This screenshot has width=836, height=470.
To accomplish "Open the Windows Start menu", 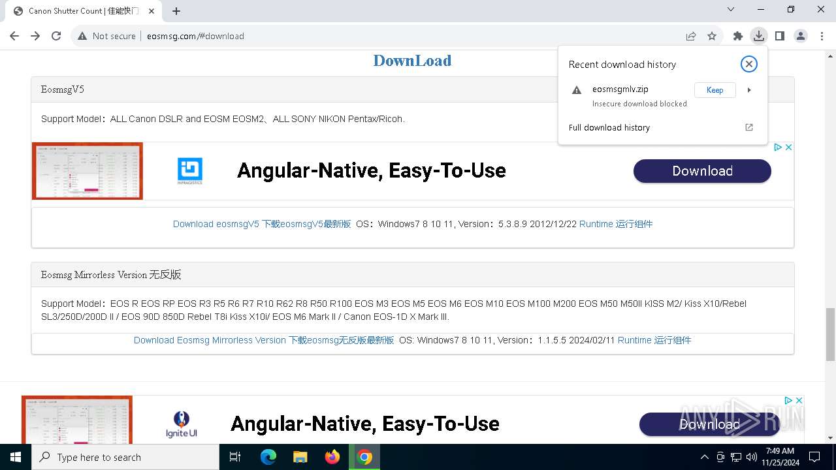I will coord(16,457).
